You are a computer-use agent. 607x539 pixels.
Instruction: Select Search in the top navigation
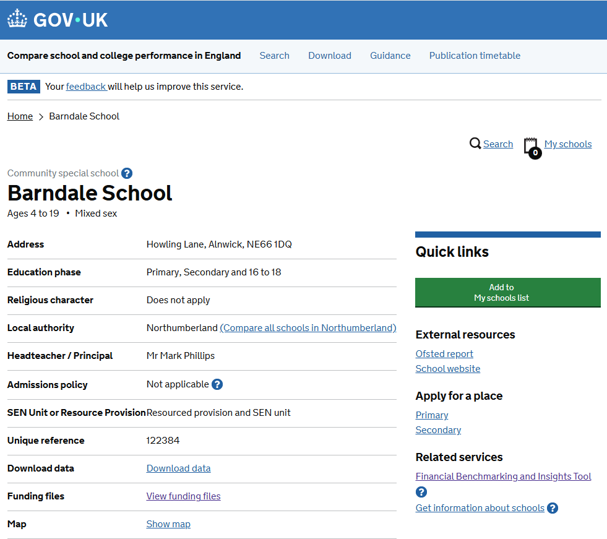pos(274,55)
